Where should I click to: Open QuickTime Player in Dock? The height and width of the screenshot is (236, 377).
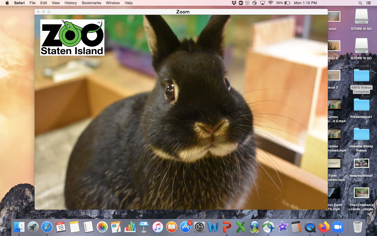[x=310, y=227]
